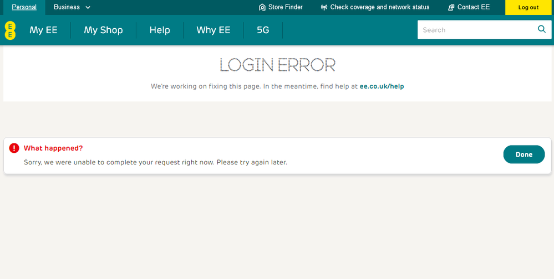Screen dimensions: 554x279
Task: Click the red error alert icon
Action: [14, 148]
